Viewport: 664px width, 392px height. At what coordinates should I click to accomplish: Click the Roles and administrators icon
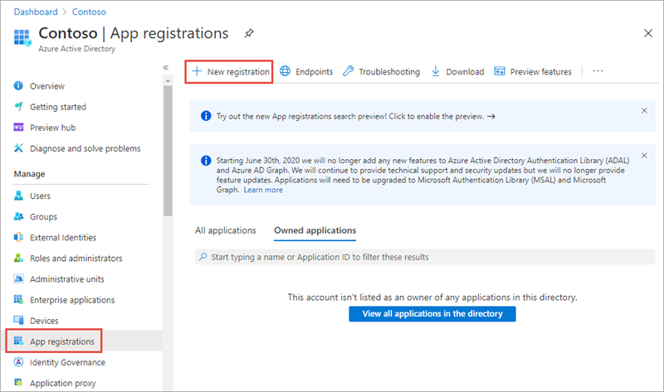(18, 258)
